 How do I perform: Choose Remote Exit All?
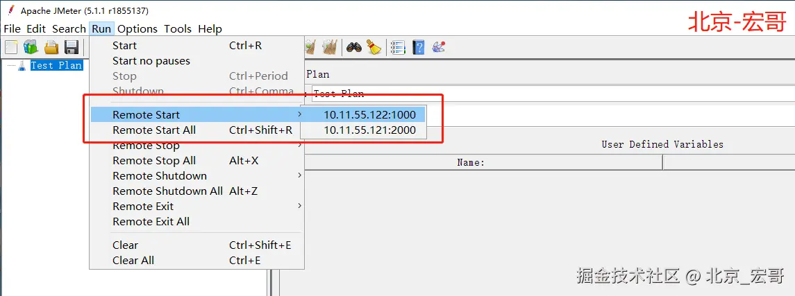tap(196, 221)
